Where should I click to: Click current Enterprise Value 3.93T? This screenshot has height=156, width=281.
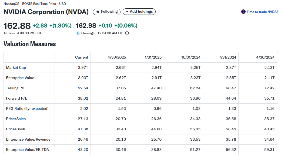83,78
